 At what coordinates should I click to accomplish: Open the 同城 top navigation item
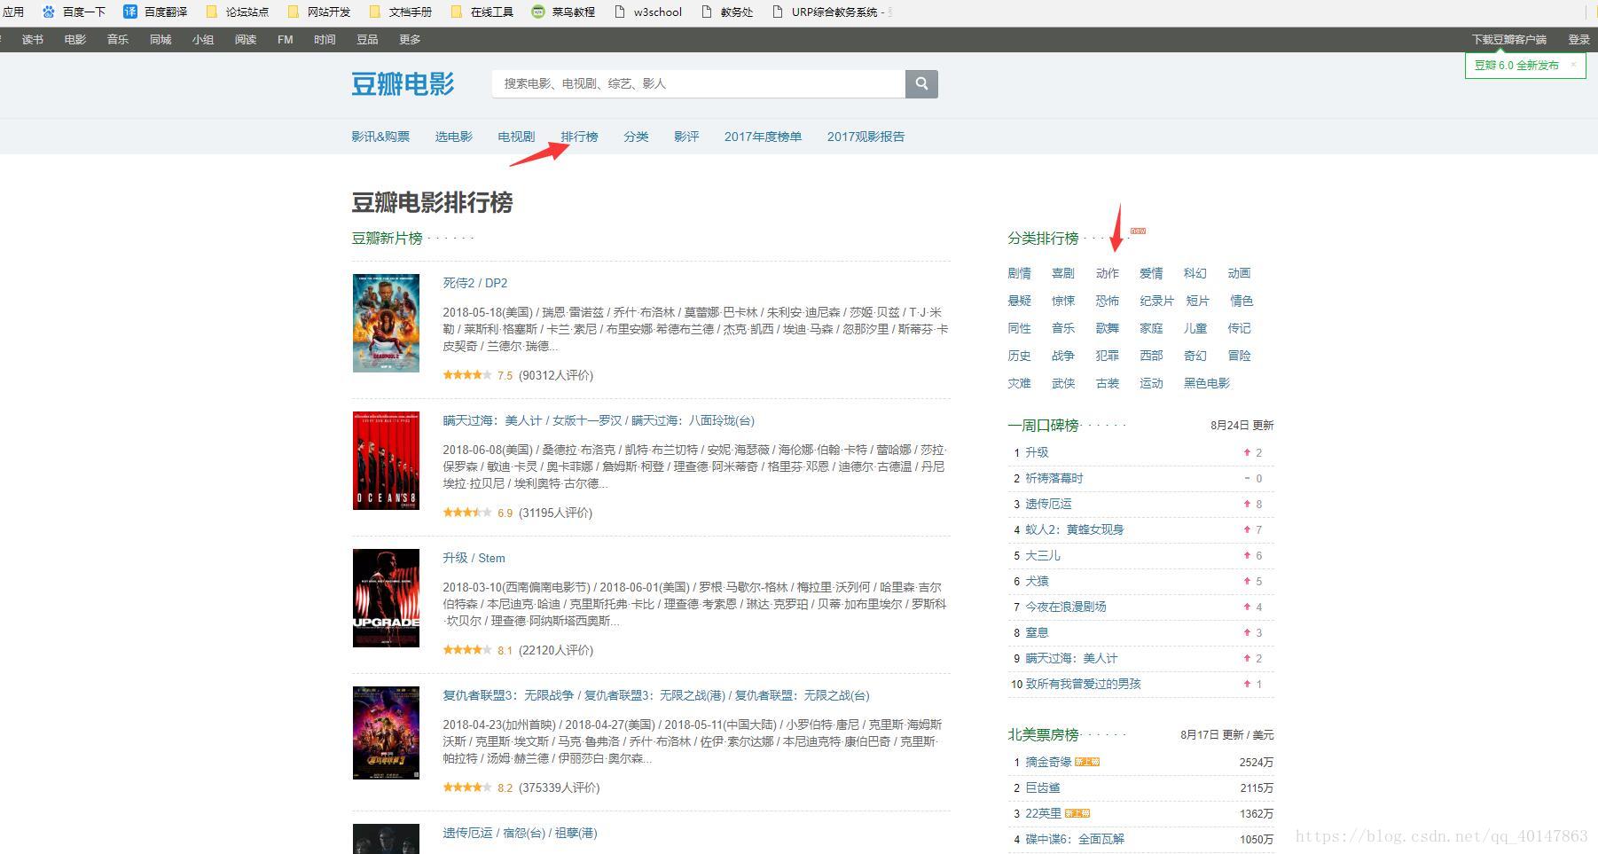point(161,39)
